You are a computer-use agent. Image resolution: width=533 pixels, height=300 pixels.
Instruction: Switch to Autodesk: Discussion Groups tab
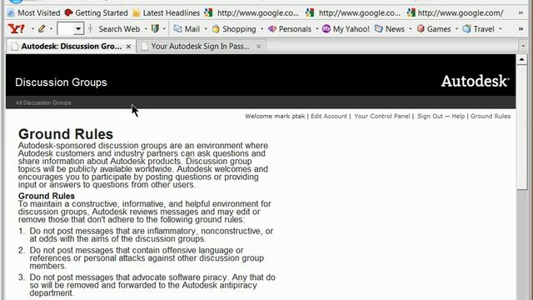[x=71, y=47]
